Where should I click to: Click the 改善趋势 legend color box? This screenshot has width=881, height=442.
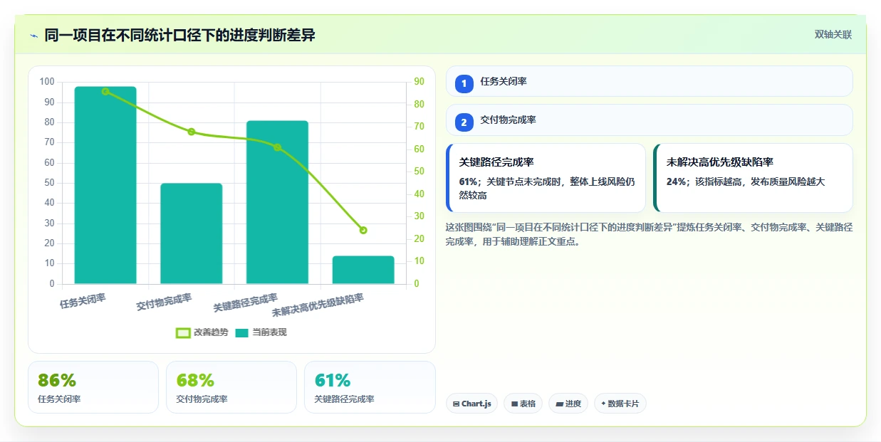183,332
